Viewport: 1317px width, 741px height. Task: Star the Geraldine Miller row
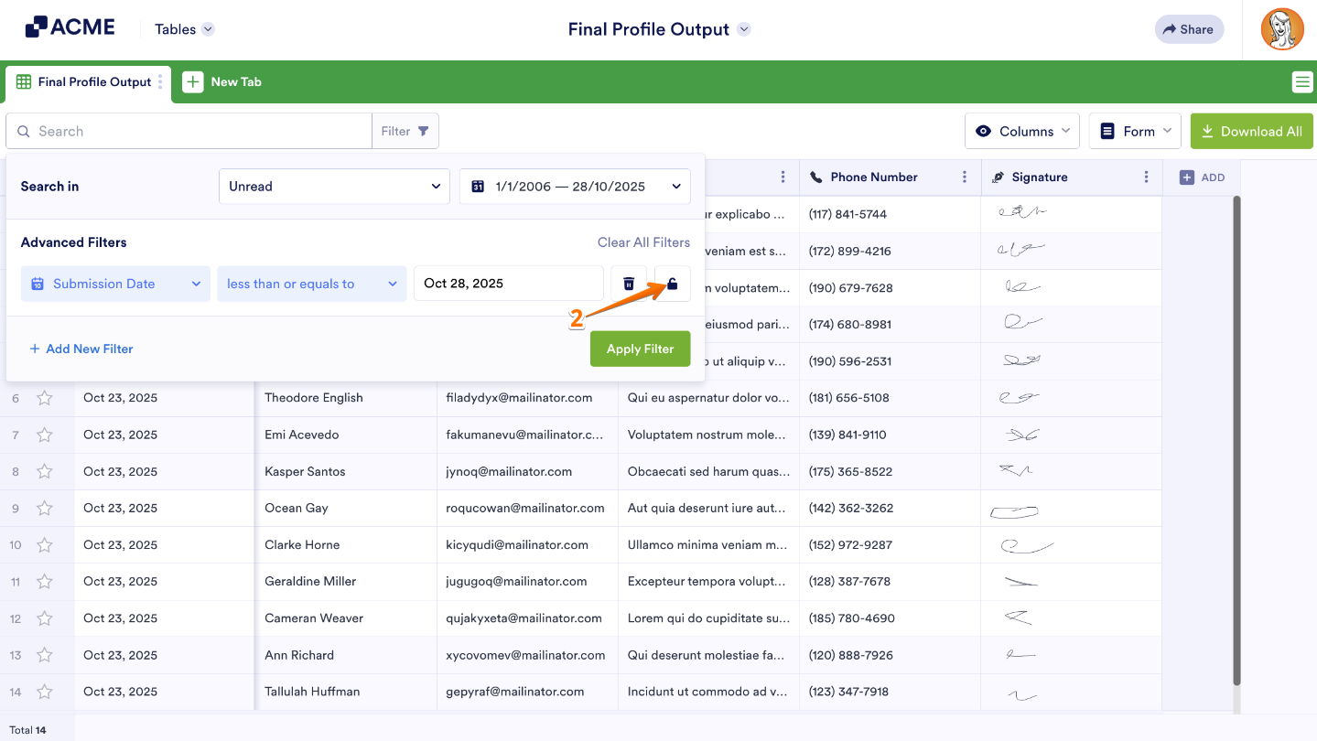click(x=45, y=582)
